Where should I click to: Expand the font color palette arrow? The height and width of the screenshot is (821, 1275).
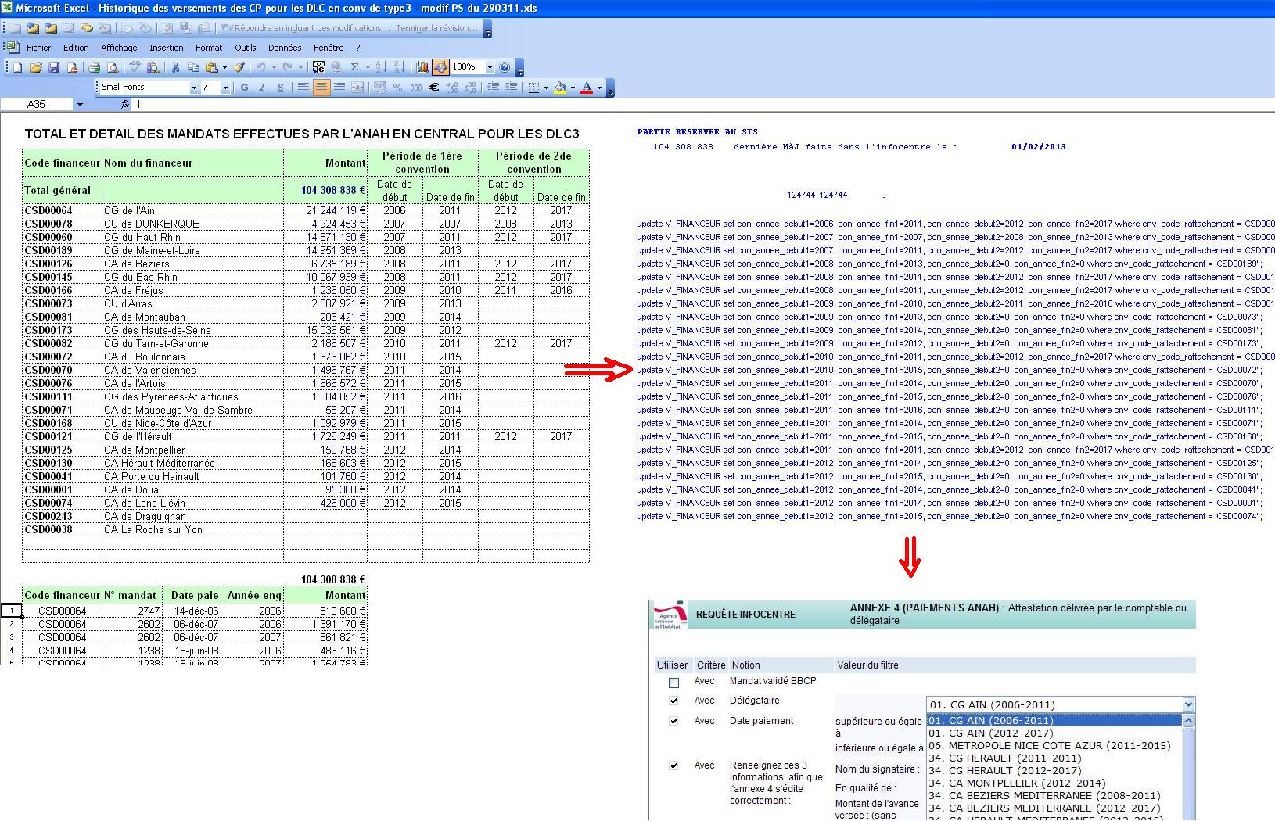pos(599,88)
